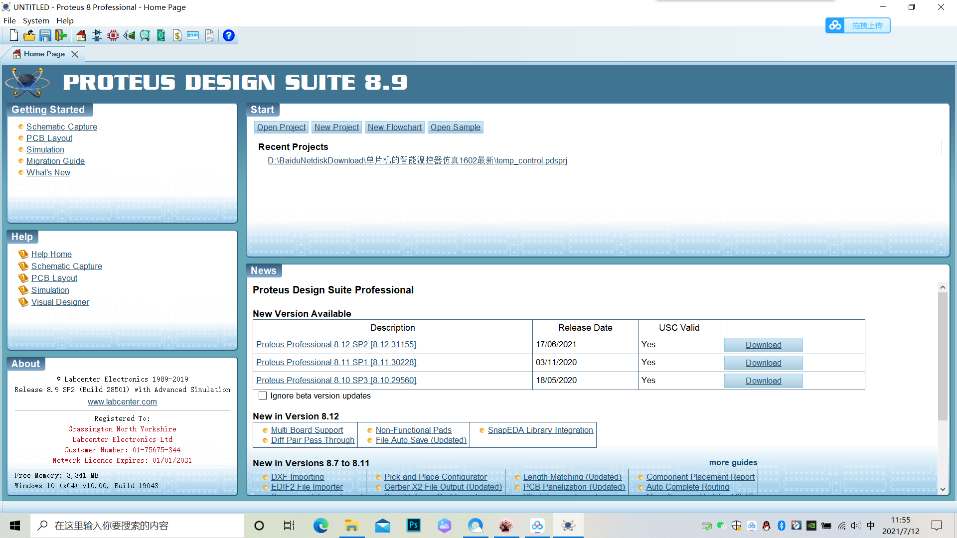Close the Home Page tab

[75, 54]
